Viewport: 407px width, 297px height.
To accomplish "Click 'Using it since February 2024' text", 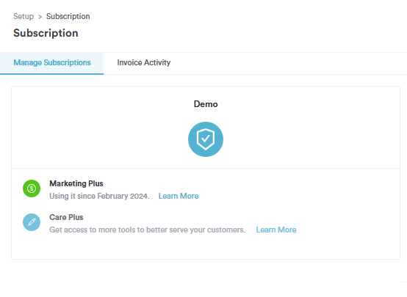I will [x=99, y=196].
